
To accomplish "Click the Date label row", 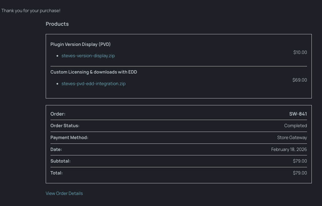I will point(179,149).
